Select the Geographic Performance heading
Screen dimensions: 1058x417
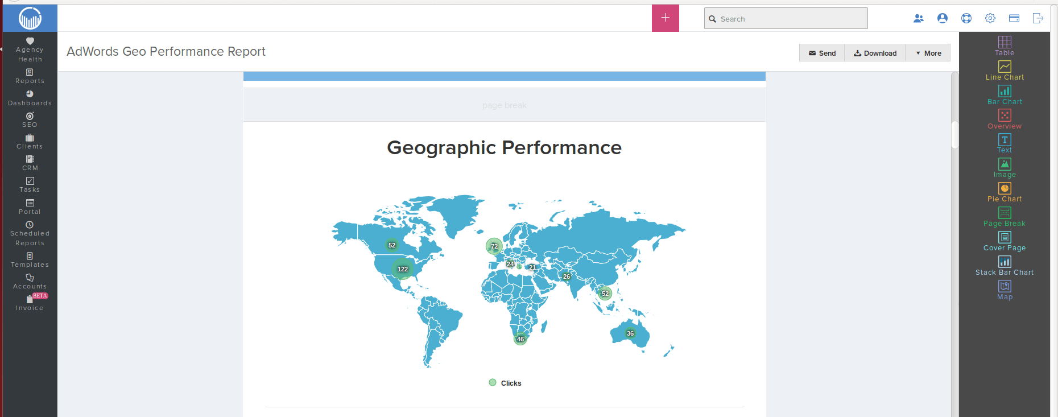(x=505, y=148)
